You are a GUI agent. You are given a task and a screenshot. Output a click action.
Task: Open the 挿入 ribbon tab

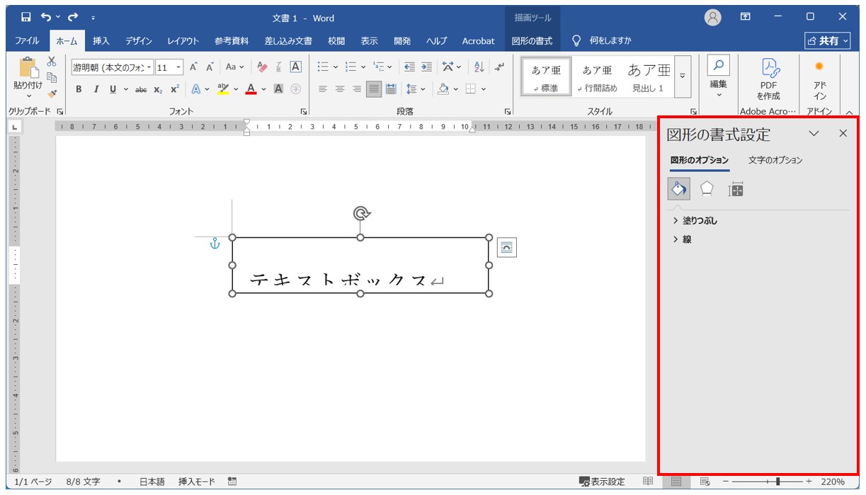101,40
